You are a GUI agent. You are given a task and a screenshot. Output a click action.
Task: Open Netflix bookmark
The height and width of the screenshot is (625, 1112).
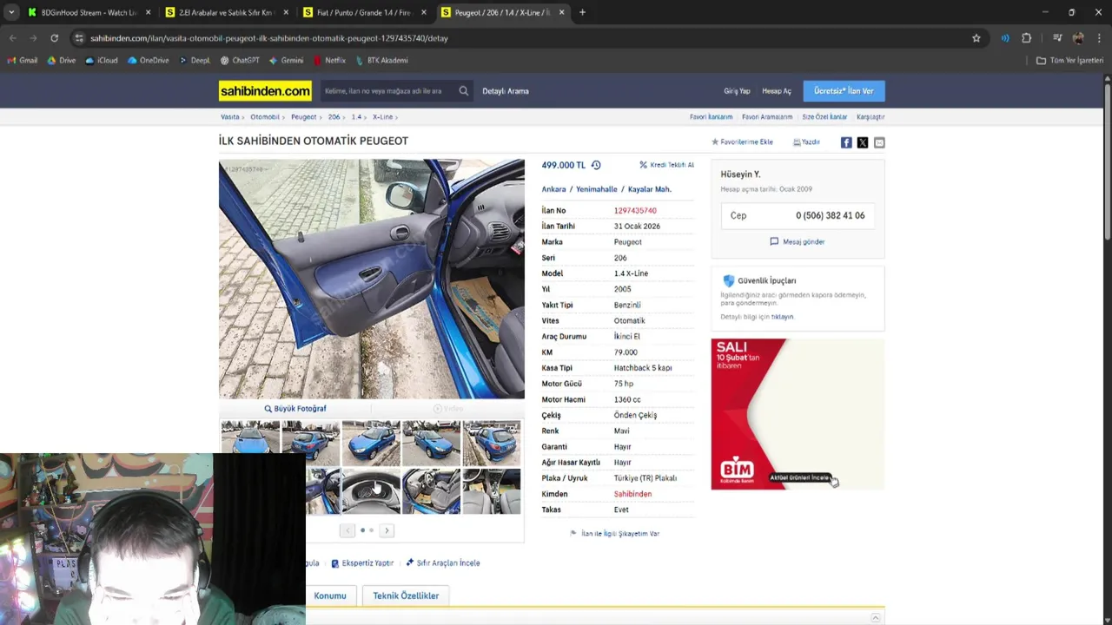click(x=329, y=61)
